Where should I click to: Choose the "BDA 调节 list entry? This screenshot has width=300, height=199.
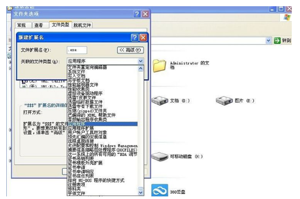pos(102,154)
